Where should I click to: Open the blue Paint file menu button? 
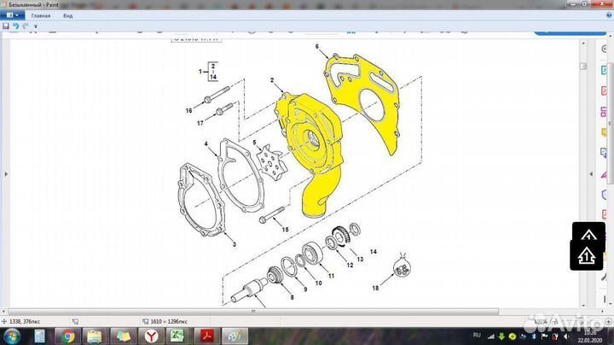coord(12,15)
